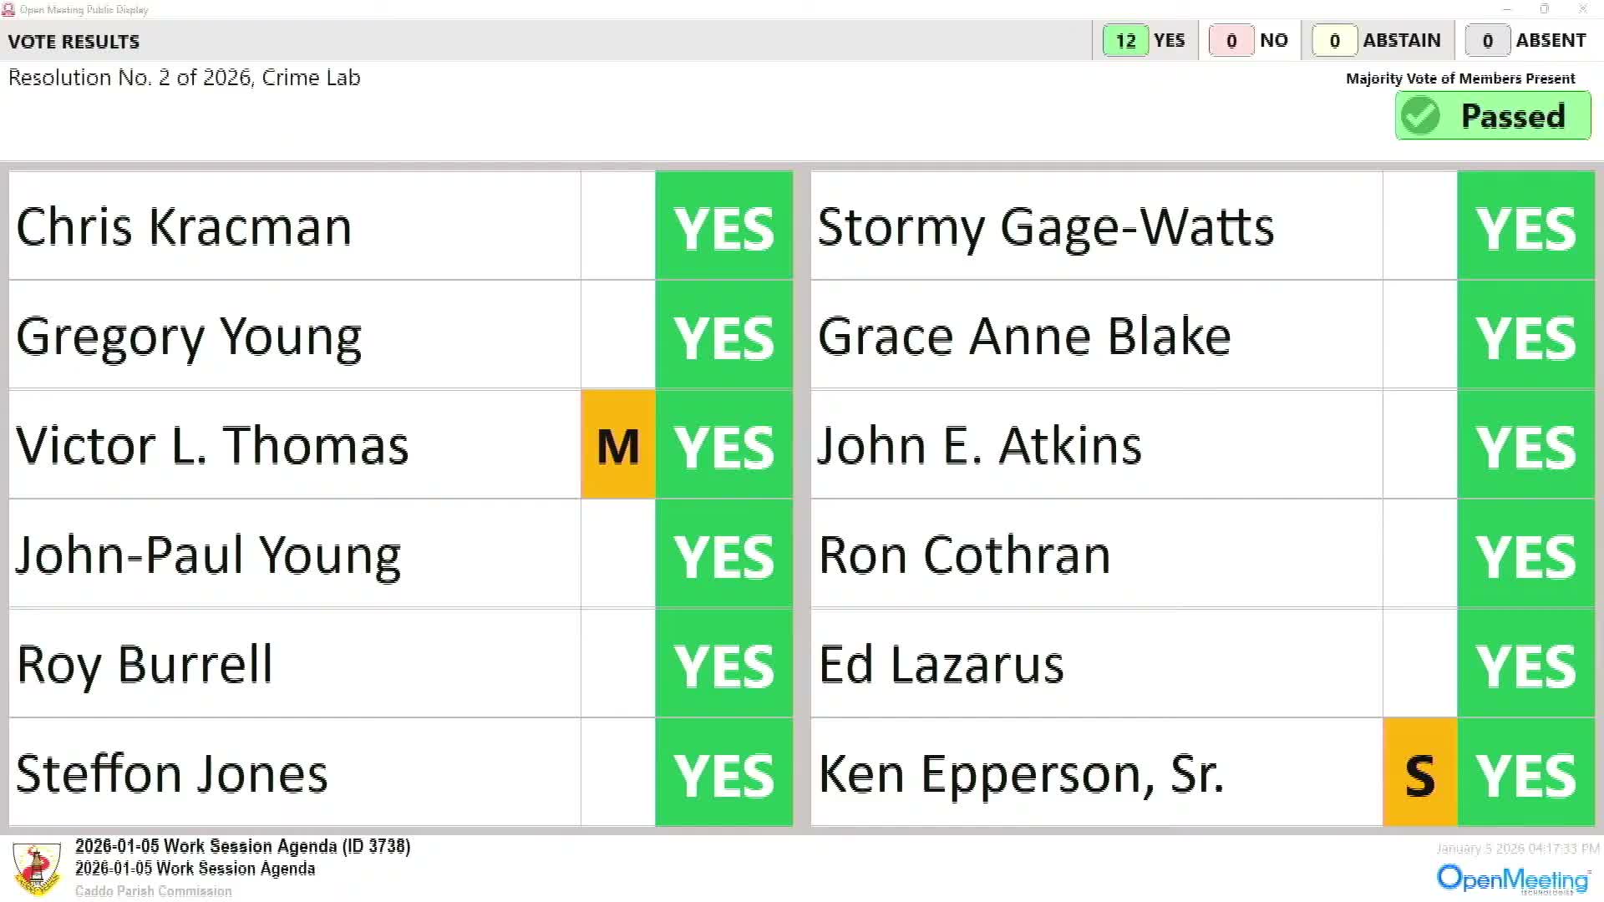Select Stormy Gage-Watts name row
The height and width of the screenshot is (902, 1604).
coord(1046,226)
